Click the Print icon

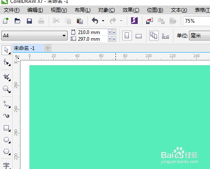coord(41,21)
